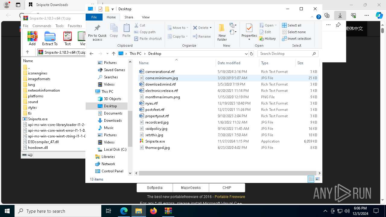Click the Add icon in WinRAR toolbar
Screen dimensions: 386x217
coord(32,36)
